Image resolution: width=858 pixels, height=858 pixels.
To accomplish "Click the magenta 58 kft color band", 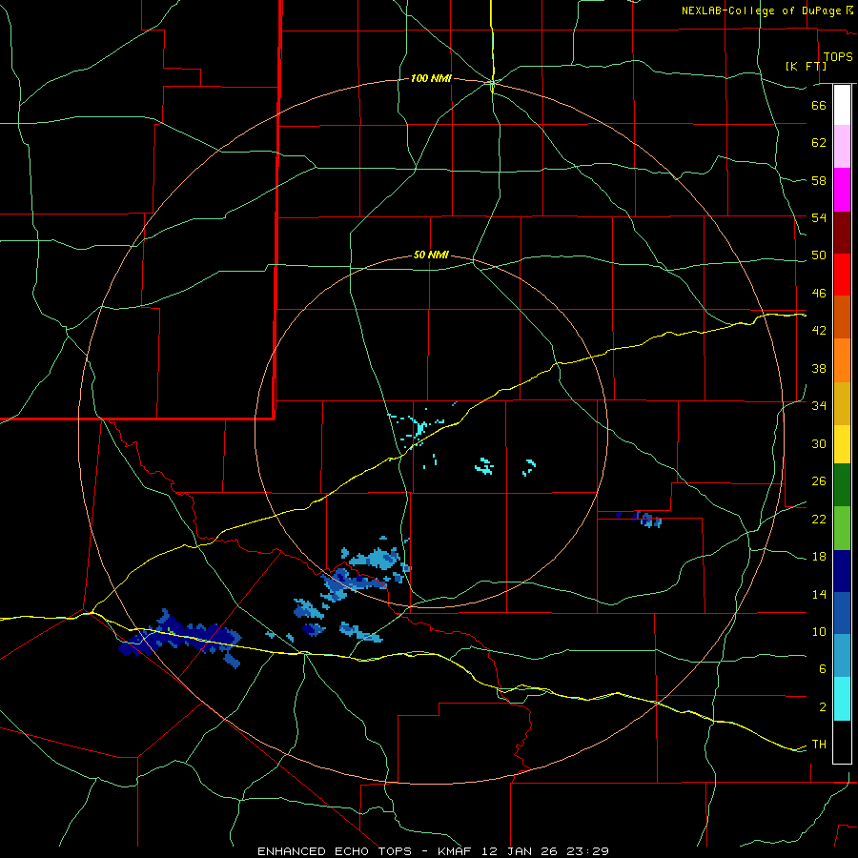I will click(x=842, y=190).
